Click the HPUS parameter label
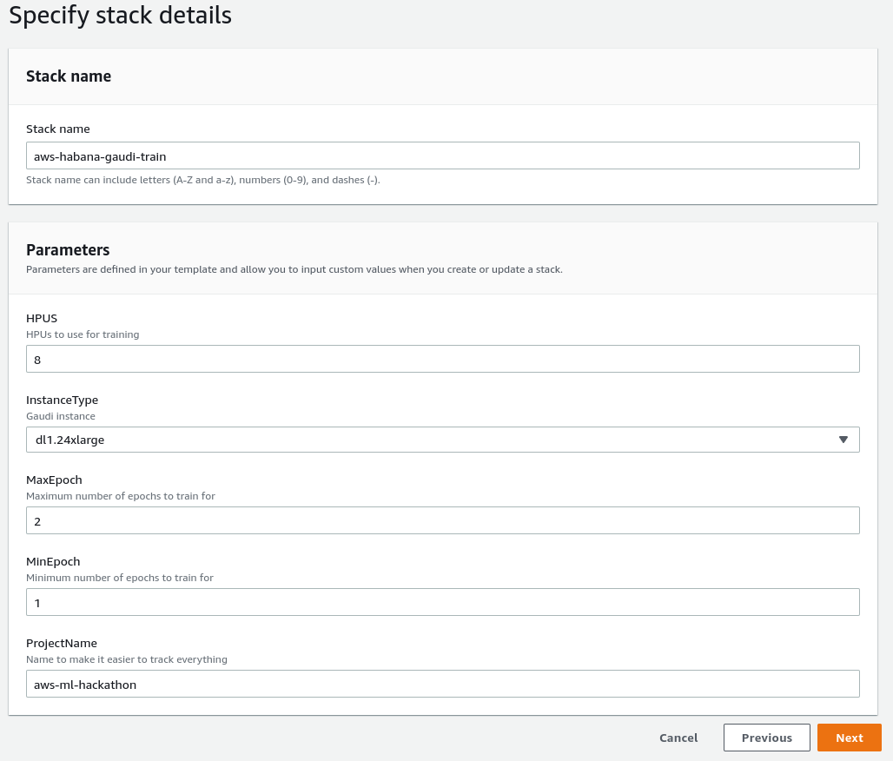 click(x=42, y=318)
